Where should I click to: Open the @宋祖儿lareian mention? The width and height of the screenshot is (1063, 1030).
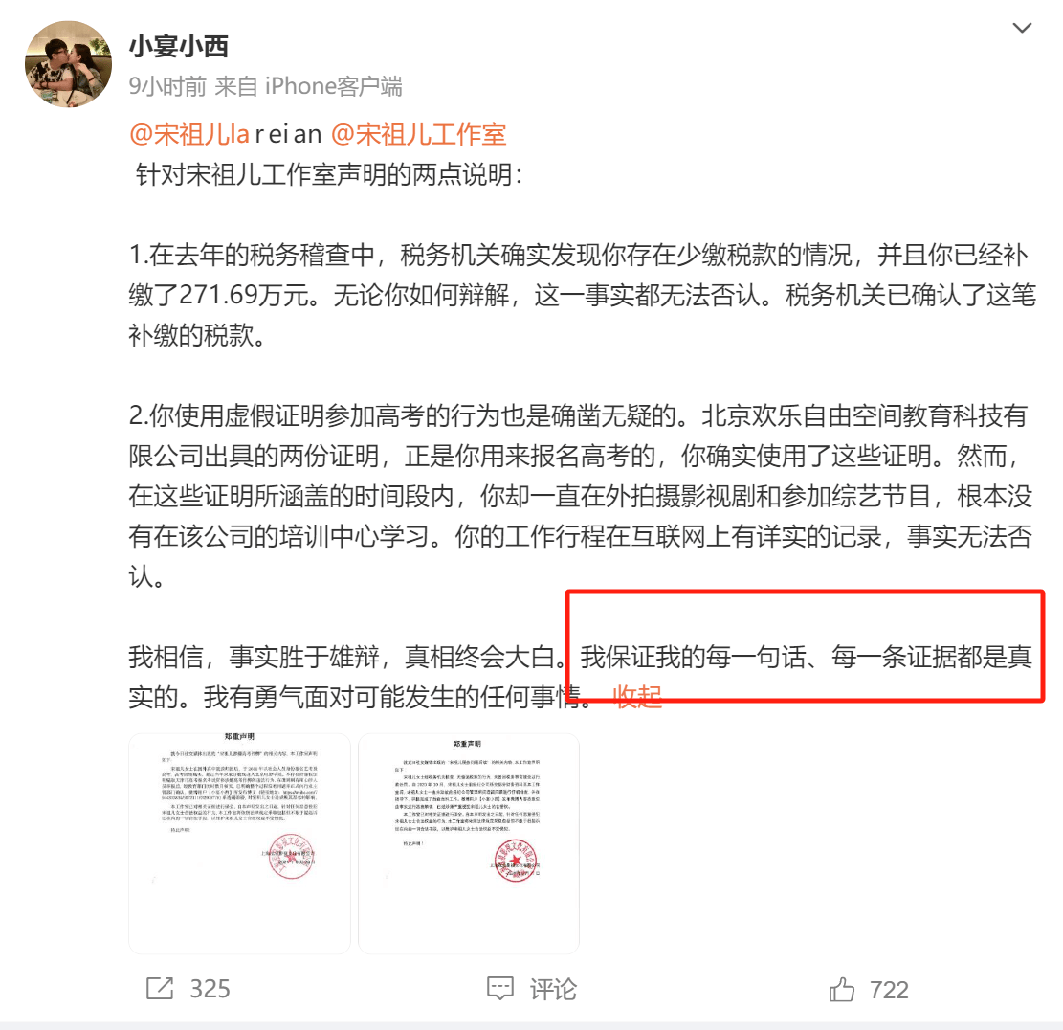coord(225,134)
